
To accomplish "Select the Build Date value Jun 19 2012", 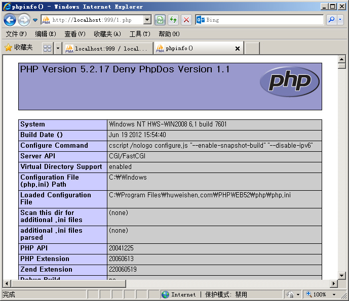I will 137,135.
